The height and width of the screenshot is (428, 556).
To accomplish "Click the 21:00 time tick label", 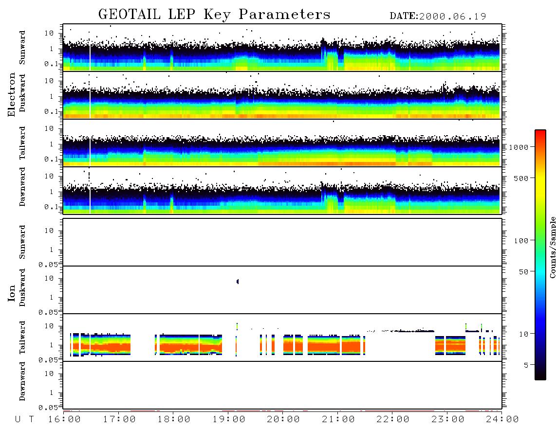I will point(339,419).
